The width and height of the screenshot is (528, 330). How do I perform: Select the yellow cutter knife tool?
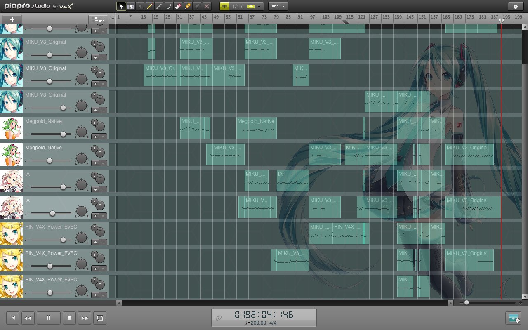tap(188, 6)
